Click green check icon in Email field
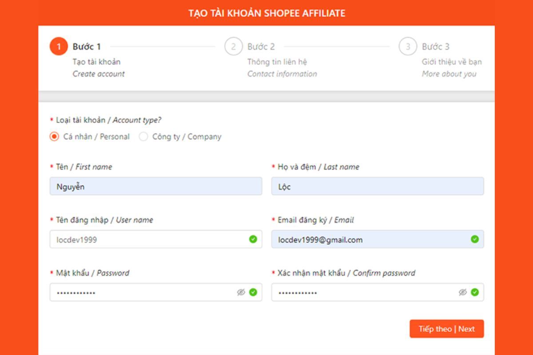533x355 pixels. (x=475, y=239)
